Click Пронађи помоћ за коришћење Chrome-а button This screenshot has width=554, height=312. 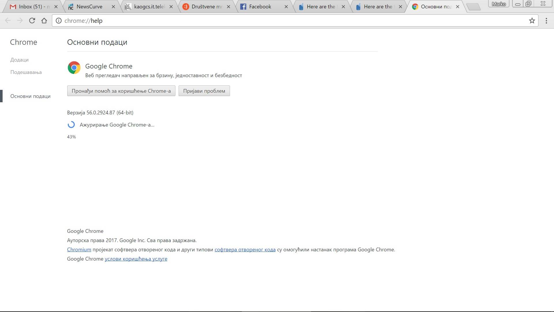click(121, 91)
